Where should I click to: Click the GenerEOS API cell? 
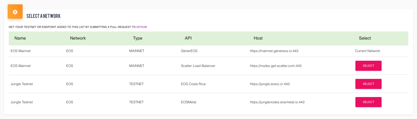pyautogui.click(x=189, y=51)
